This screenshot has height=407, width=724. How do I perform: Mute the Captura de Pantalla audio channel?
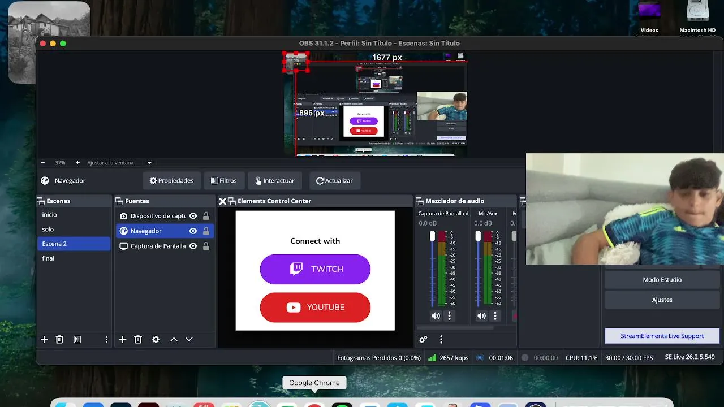436,316
